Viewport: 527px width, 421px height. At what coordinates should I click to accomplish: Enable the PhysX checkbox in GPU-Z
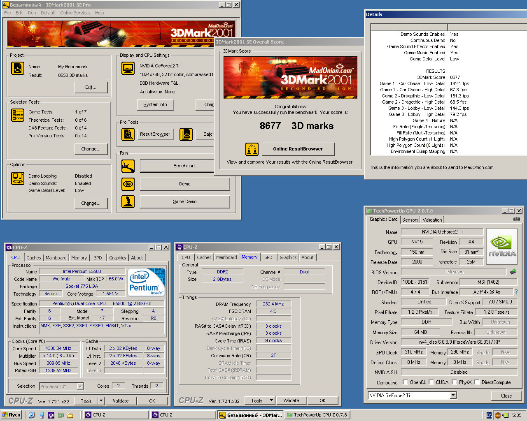(454, 382)
